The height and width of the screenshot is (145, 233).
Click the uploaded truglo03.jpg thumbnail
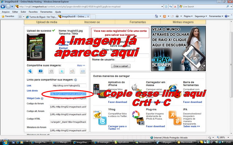point(36,47)
